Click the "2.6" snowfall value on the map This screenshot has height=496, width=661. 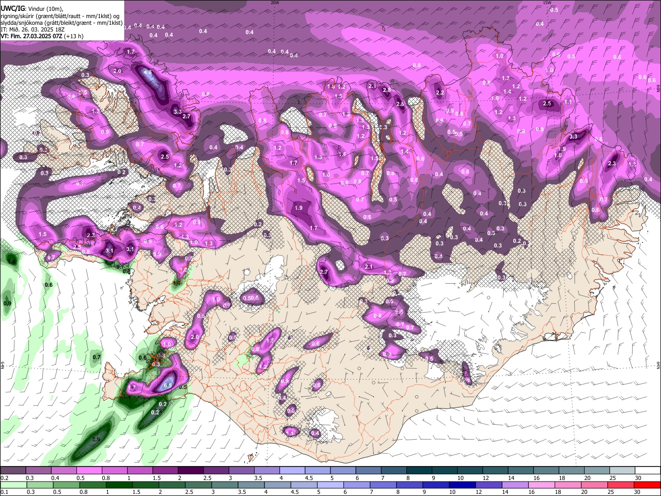click(x=400, y=104)
